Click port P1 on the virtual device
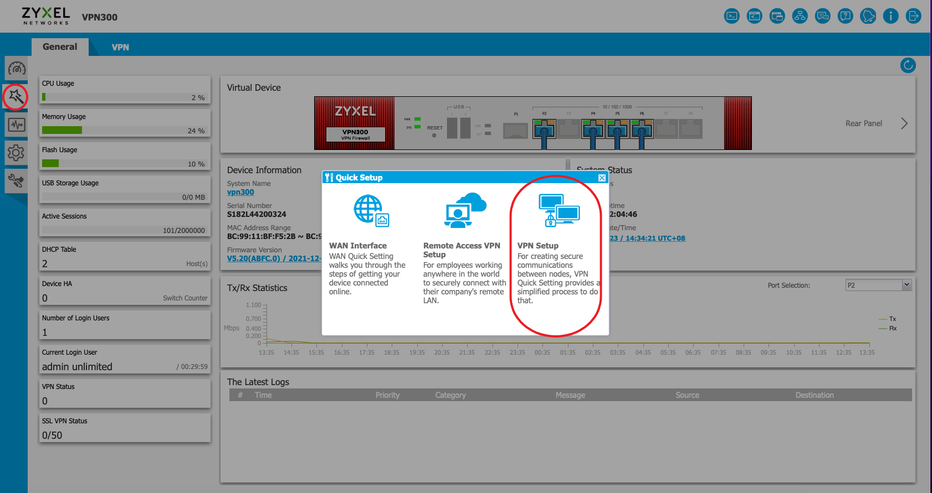Image resolution: width=932 pixels, height=493 pixels. [515, 131]
